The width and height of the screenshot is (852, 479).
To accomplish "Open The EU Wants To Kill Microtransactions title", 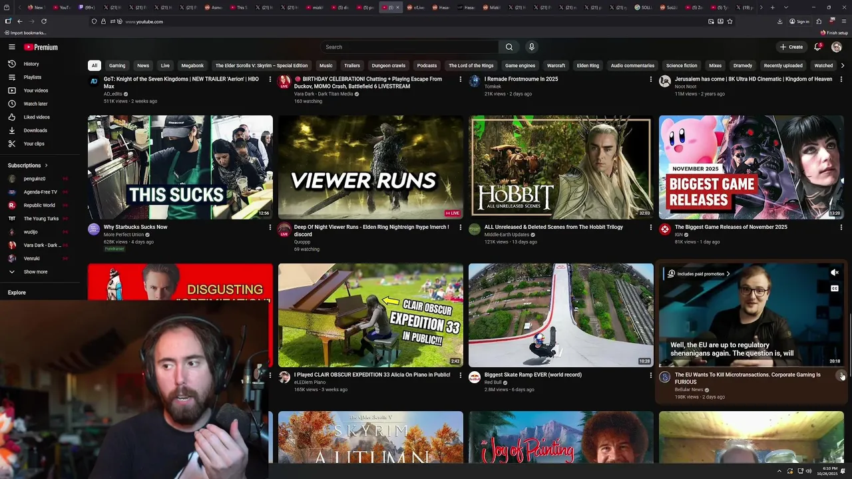I will [x=747, y=379].
